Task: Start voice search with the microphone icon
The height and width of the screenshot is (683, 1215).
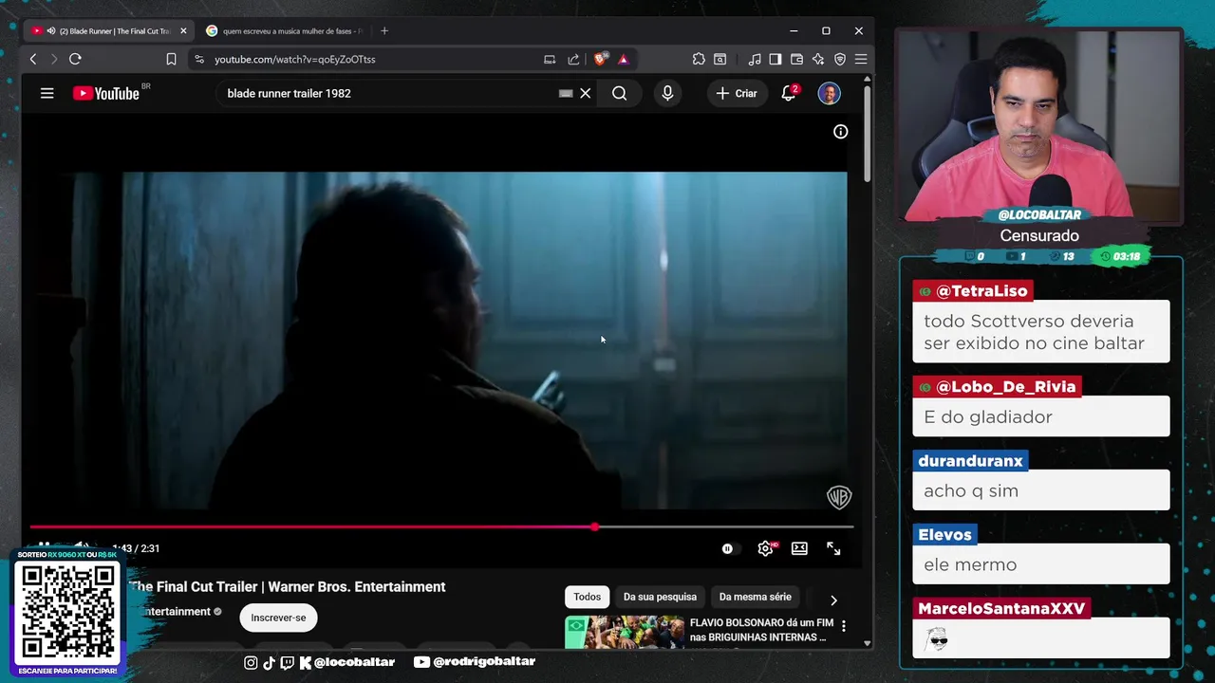Action: [667, 93]
